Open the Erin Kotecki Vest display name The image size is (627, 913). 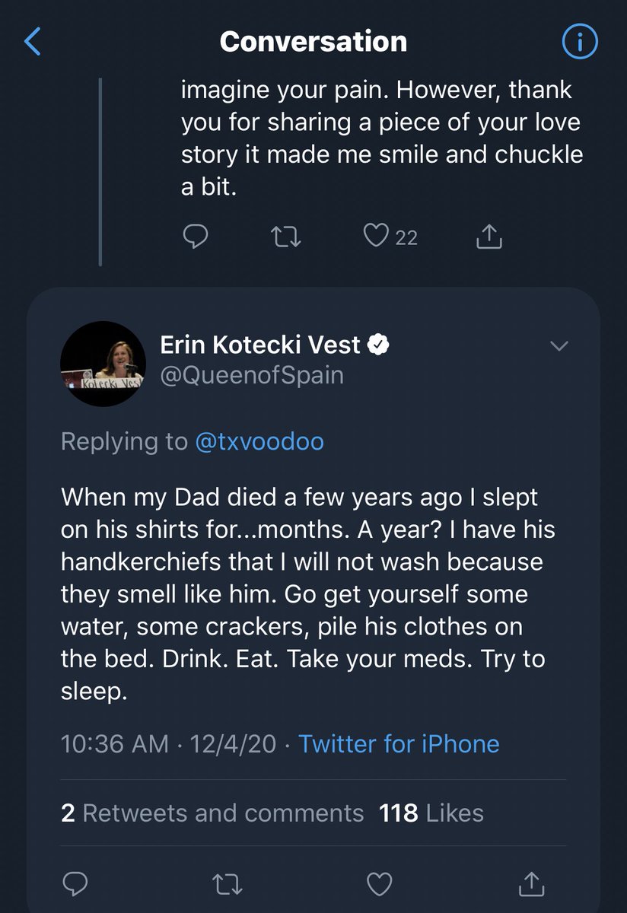260,345
